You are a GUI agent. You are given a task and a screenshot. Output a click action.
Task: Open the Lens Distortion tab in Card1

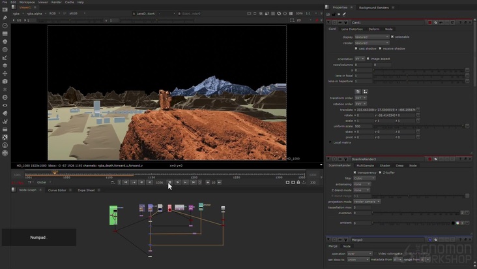click(x=352, y=29)
